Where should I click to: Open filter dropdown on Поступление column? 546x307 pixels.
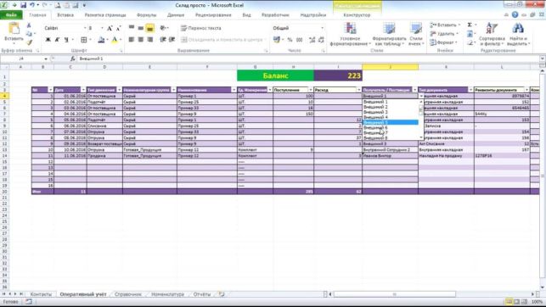[x=310, y=90]
